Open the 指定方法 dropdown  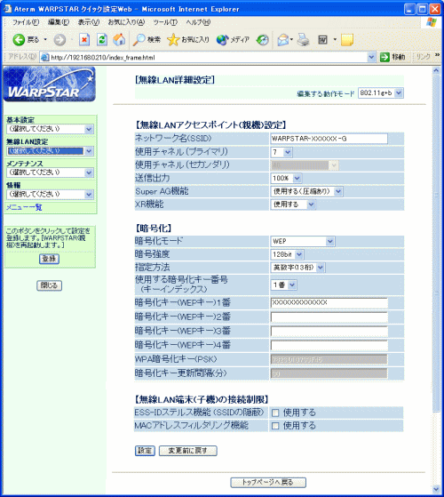297,268
